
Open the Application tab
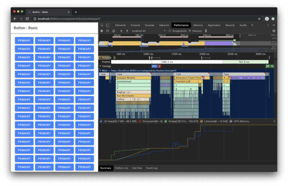coord(214,25)
